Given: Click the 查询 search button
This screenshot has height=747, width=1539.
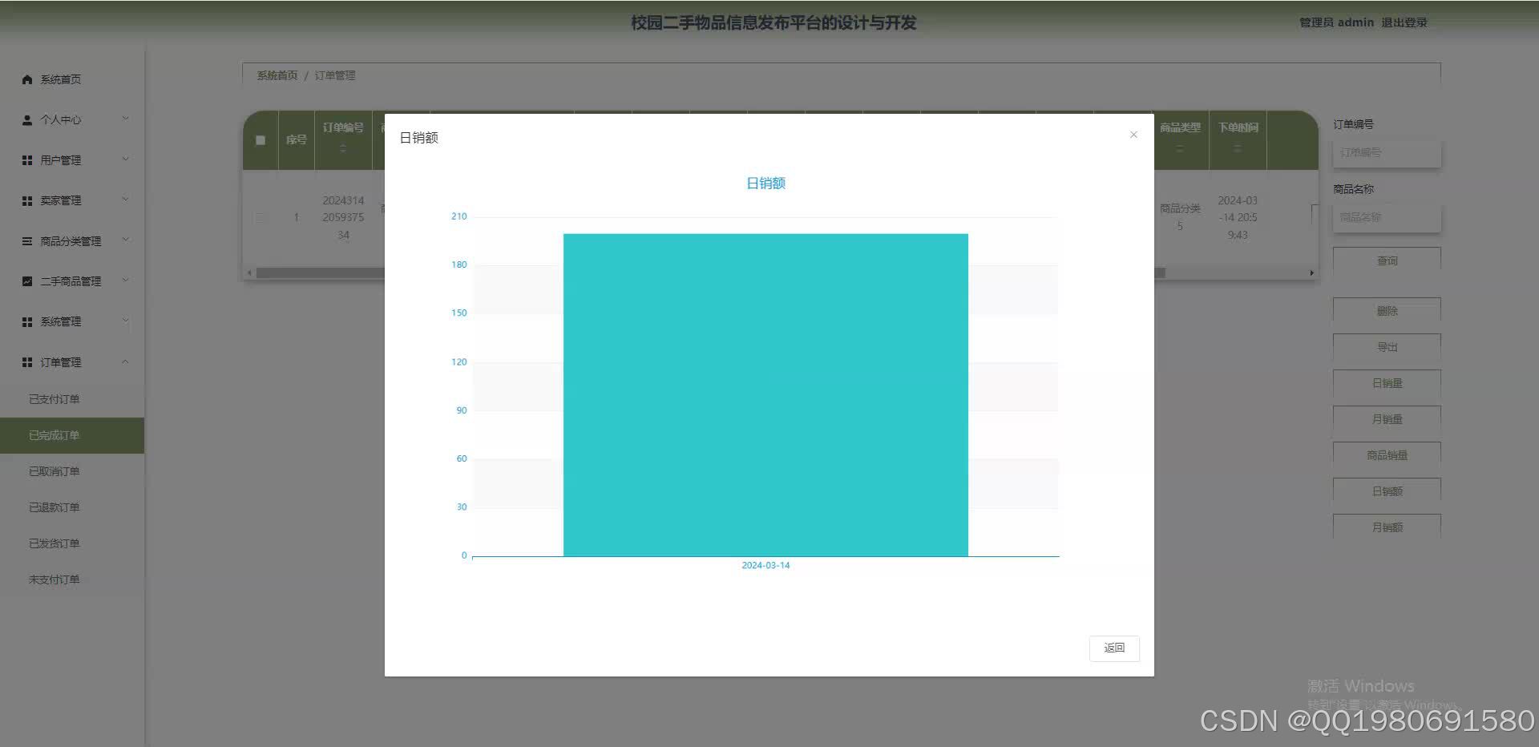Looking at the screenshot, I should point(1386,260).
